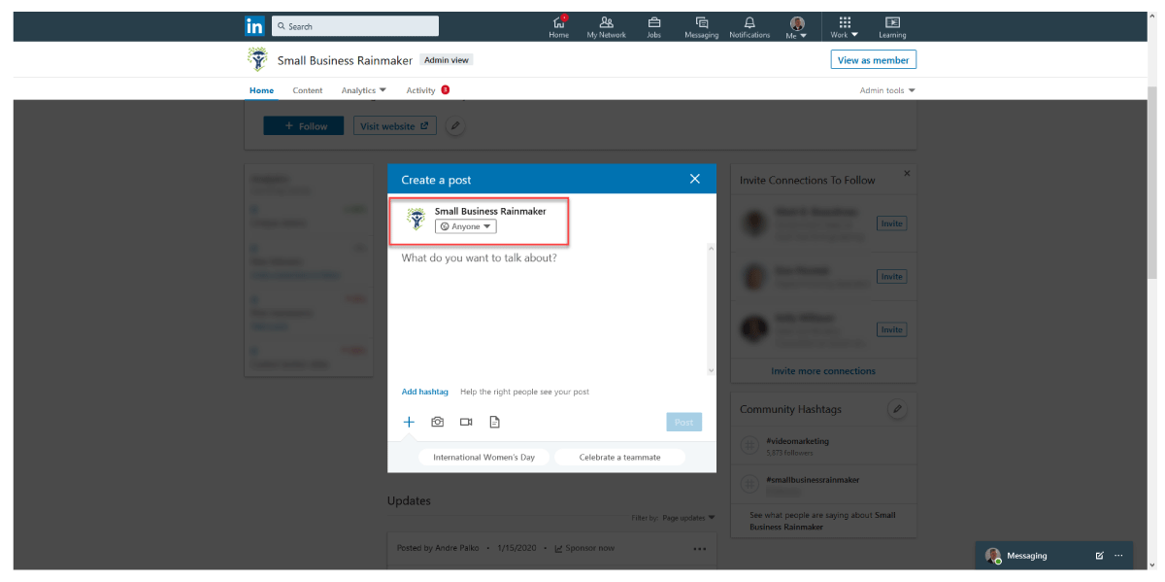This screenshot has height=582, width=1165.
Task: Click the pencil icon next to Visit website
Action: (x=454, y=125)
